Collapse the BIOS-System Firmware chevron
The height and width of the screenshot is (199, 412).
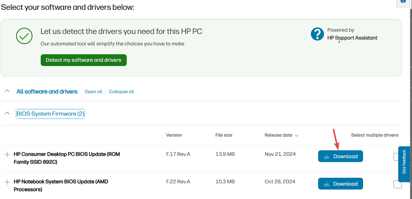coord(7,113)
